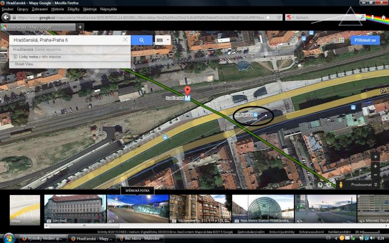The height and width of the screenshot is (243, 389).
Task: Go to Firefox home page icon
Action: pos(383,18)
